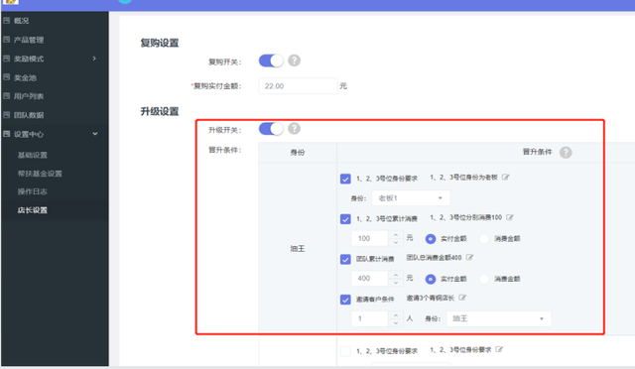Screen dimensions: 635x369
Task: Click the help icon next to 升级开关
Action: [x=294, y=129]
